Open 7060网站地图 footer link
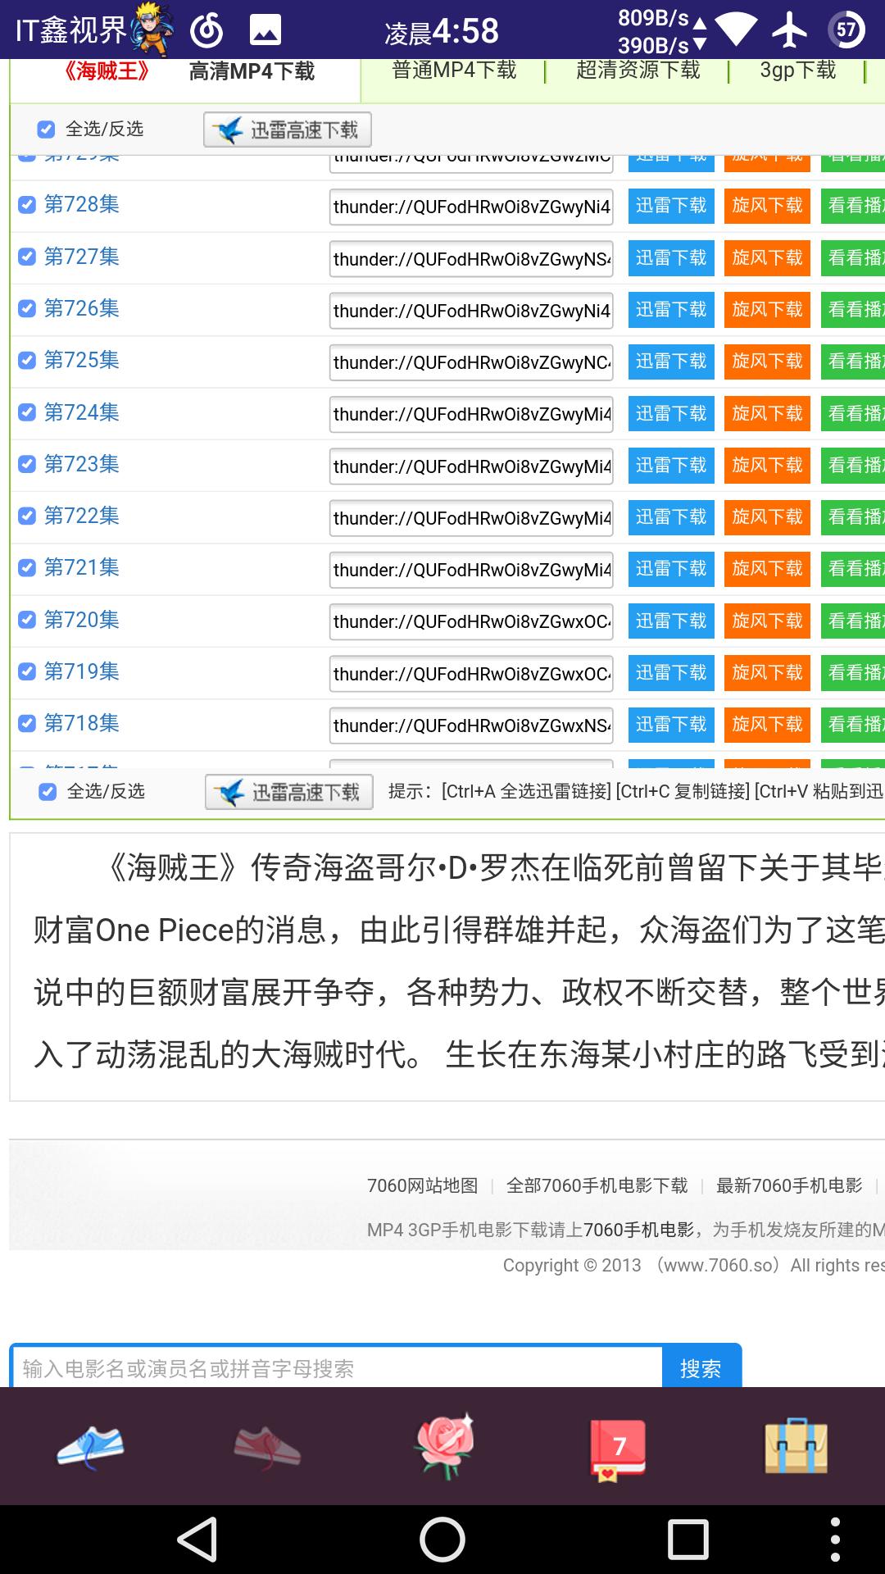 422,1185
